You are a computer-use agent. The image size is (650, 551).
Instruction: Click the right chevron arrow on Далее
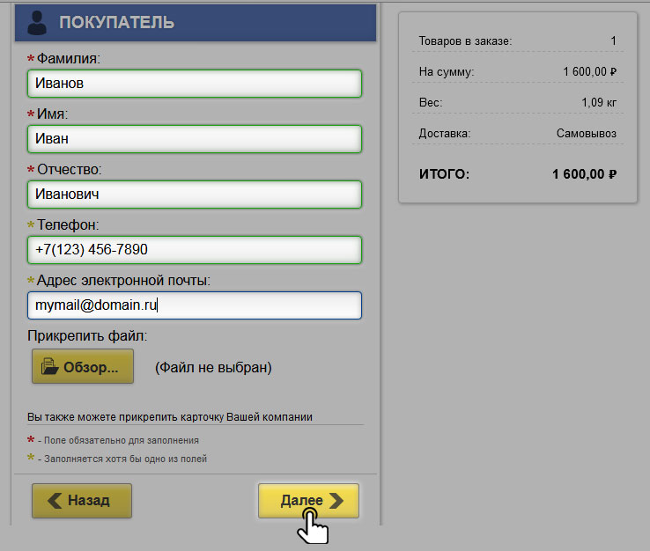pos(336,501)
